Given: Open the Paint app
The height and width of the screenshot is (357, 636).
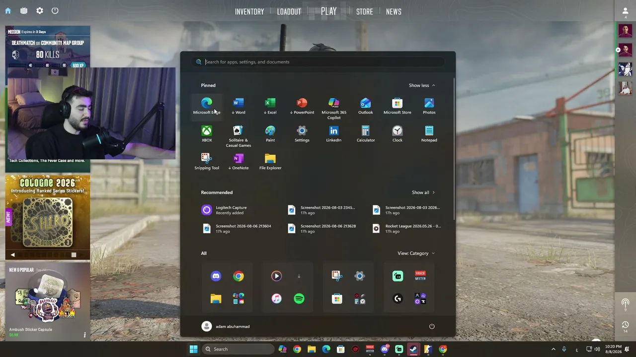Looking at the screenshot, I should [270, 134].
